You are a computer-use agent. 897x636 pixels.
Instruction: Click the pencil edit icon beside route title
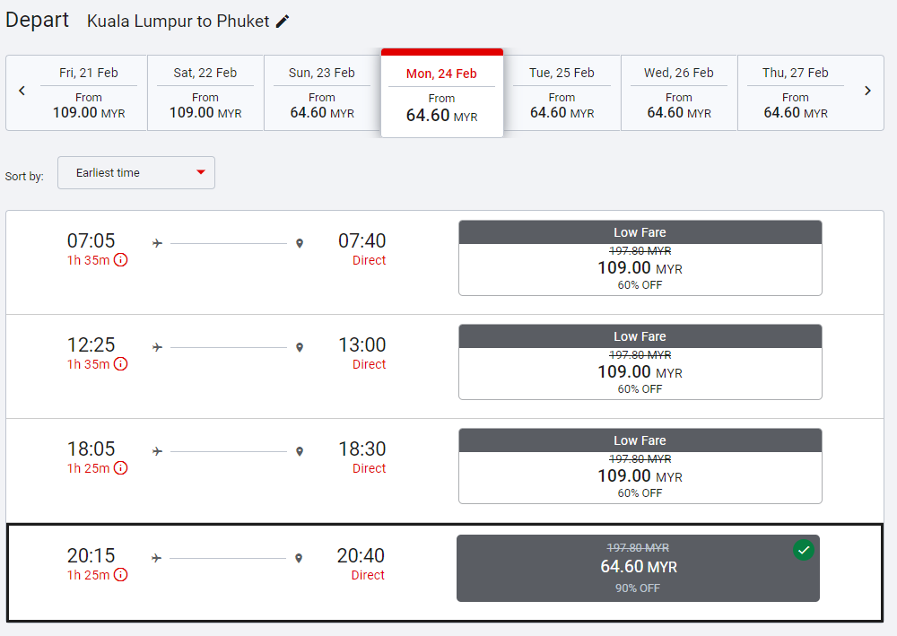tap(283, 22)
